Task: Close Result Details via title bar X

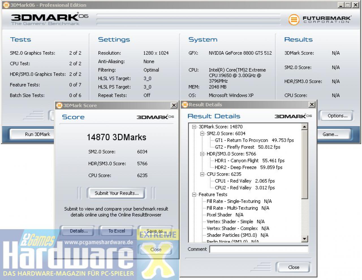Action: [x=312, y=105]
